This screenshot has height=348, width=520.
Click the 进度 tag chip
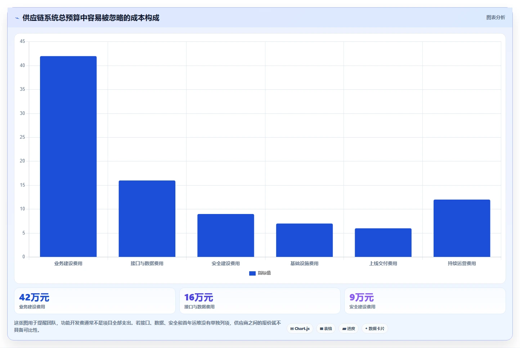(x=349, y=329)
